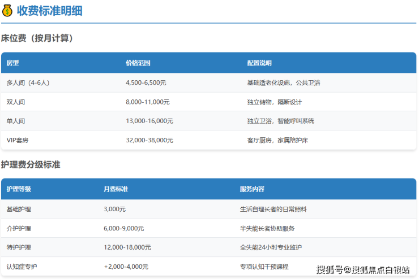Select the 特护护理 care level cell
The image size is (419, 279).
pos(19,247)
